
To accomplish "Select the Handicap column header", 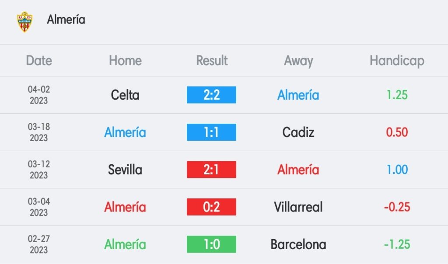I will [x=397, y=61].
